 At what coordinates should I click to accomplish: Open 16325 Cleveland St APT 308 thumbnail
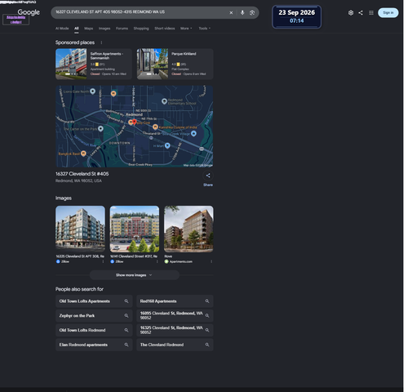click(80, 229)
